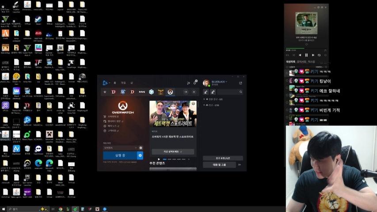Open the NEXT CAM desktop icon
Screen dimensions: 377x212
[x=27, y=193]
